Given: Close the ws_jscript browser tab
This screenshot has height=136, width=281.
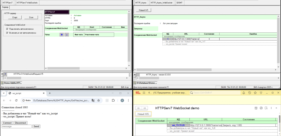Looking at the screenshot, I should [x=44, y=93].
